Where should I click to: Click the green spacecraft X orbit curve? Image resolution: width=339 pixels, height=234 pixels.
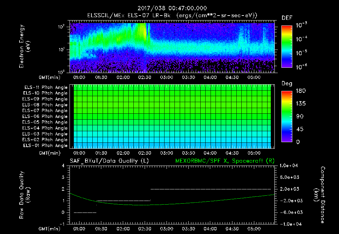pyautogui.click(x=172, y=204)
